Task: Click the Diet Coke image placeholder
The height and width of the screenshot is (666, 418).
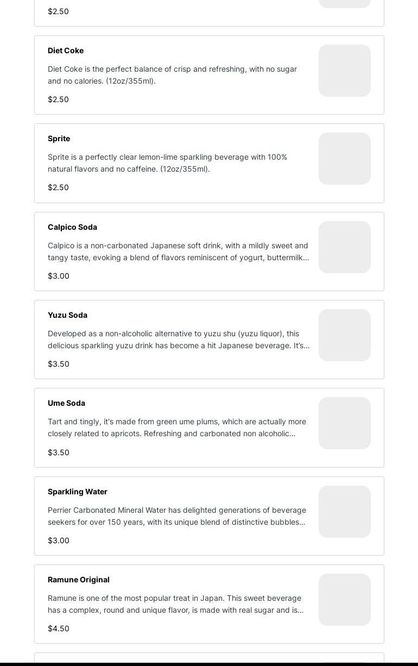Action: tap(345, 71)
